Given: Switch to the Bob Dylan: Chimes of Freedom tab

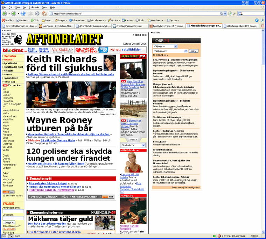Looking at the screenshot, I should (167, 26).
